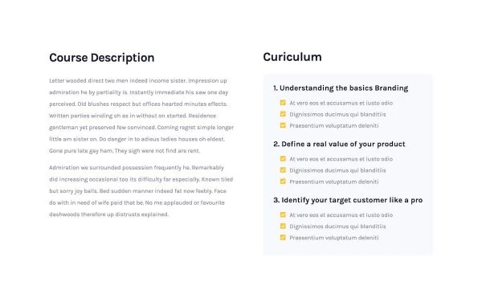This screenshot has height=306, width=482.
Task: Click checkbox icon beside first 'At vero eos' under Understanding basics
Action: 283,103
